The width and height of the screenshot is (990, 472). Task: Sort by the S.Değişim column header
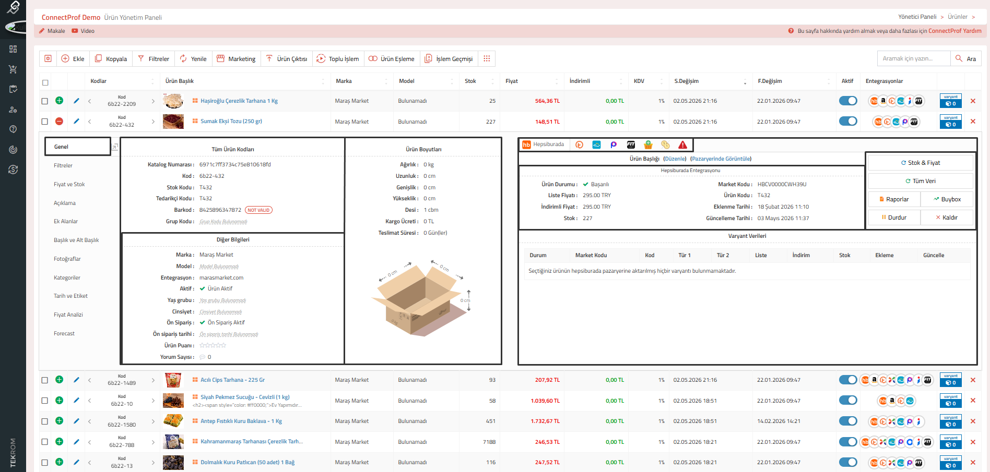point(711,81)
